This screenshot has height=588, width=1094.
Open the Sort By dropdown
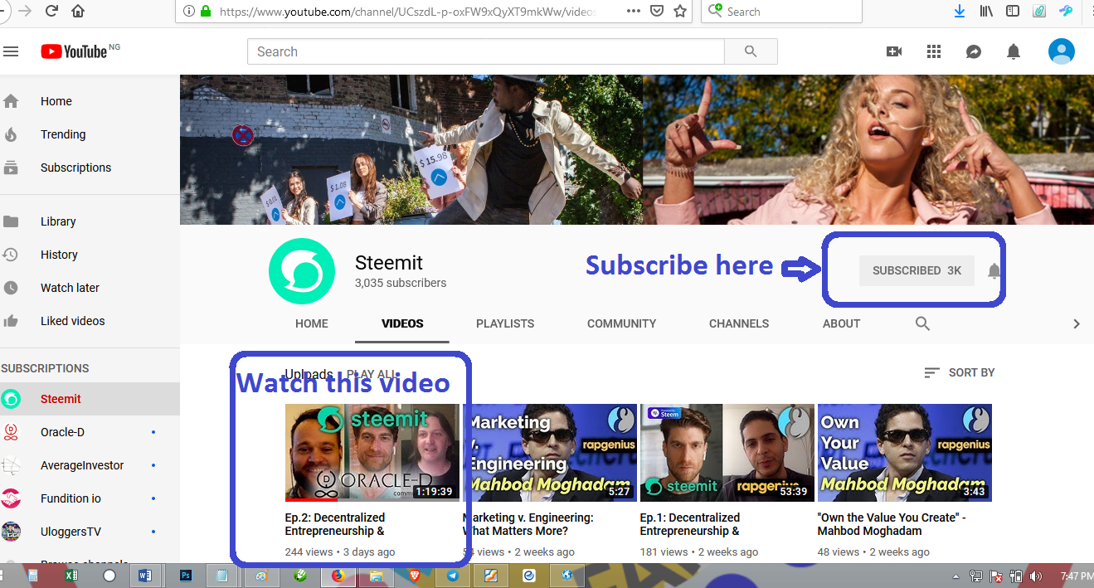pos(960,373)
